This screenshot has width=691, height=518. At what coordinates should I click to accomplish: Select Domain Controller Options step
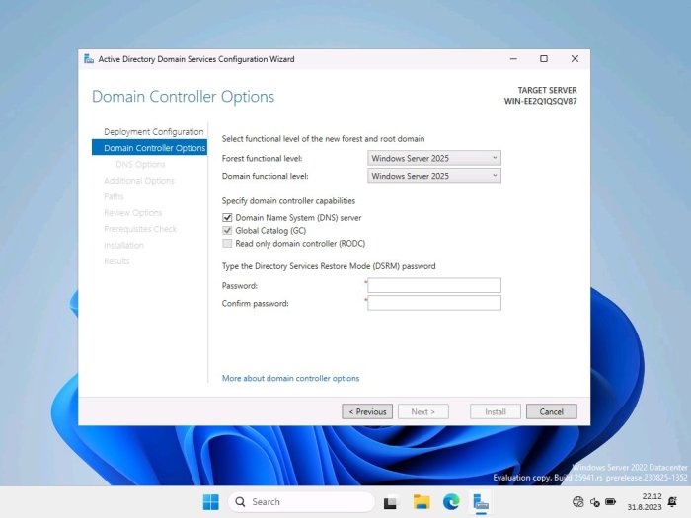point(149,148)
